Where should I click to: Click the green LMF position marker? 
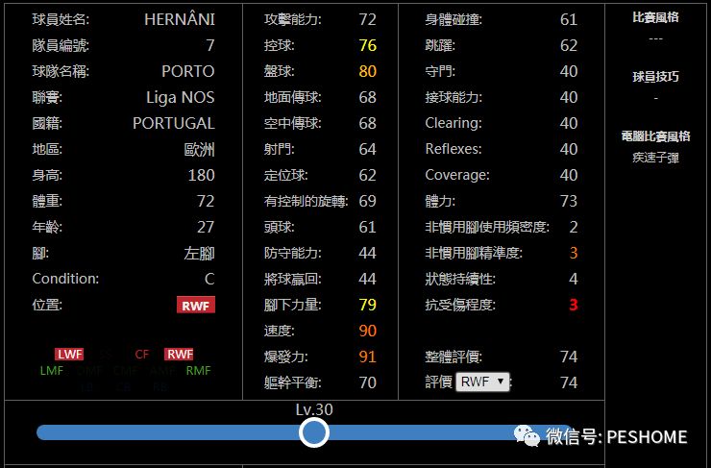(52, 370)
